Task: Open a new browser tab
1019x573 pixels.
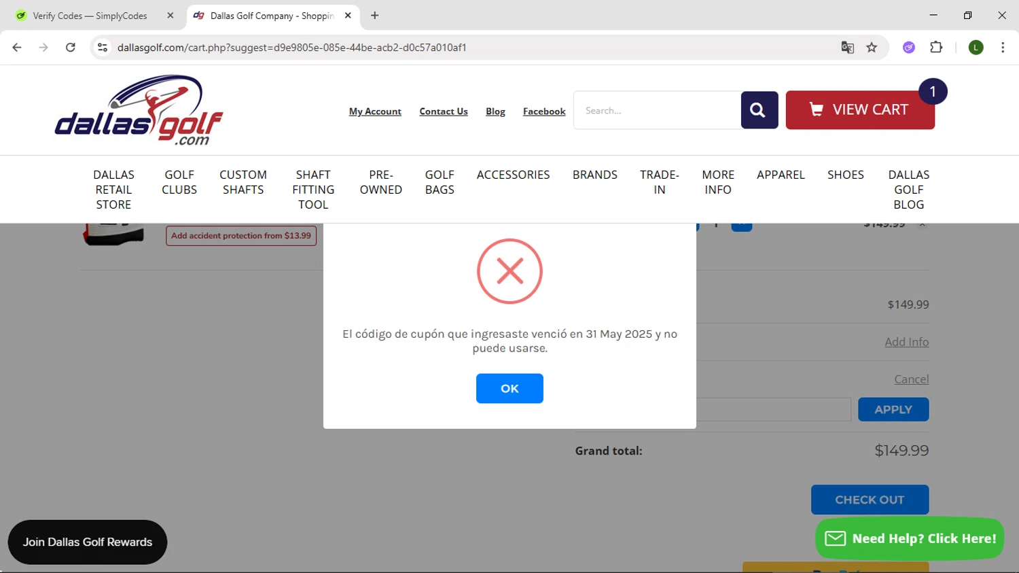Action: 374,16
